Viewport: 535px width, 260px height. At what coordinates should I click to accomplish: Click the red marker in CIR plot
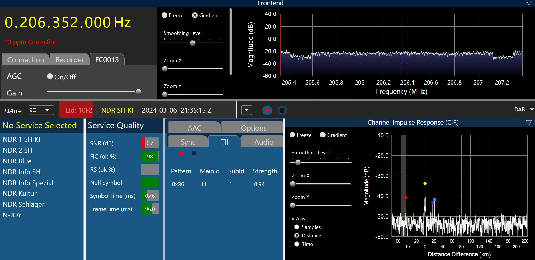(x=406, y=198)
